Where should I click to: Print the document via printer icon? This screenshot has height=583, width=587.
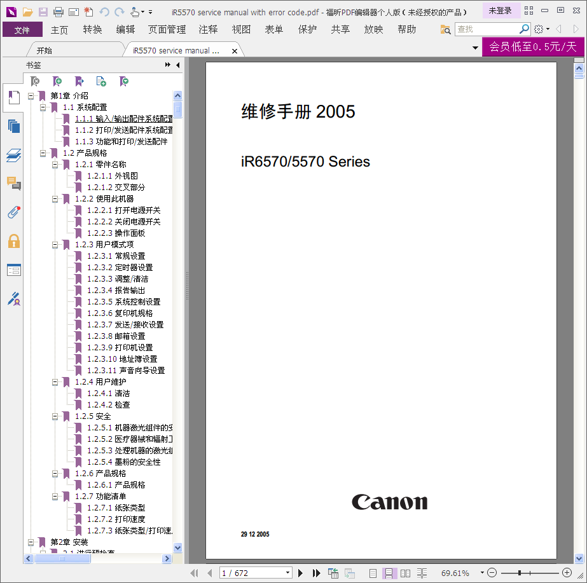tap(59, 12)
